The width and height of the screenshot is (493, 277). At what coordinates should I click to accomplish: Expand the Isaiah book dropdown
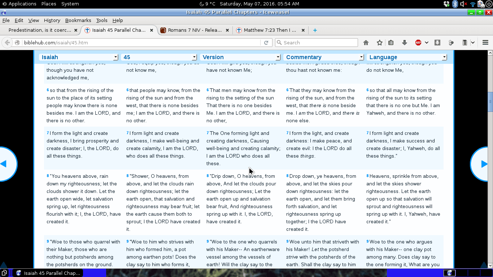[x=79, y=57]
